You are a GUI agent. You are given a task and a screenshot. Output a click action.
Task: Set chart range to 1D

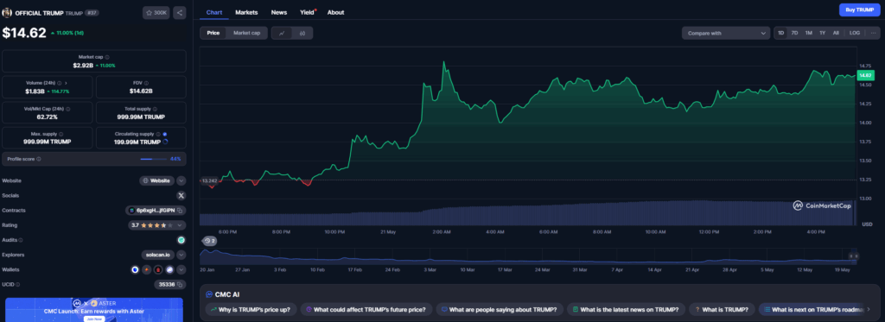(781, 33)
